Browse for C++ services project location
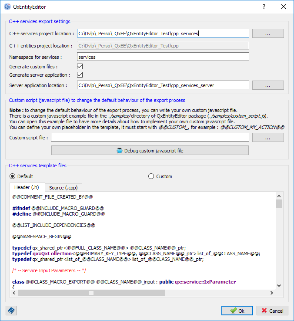This screenshot has height=321, width=294. coord(268,34)
